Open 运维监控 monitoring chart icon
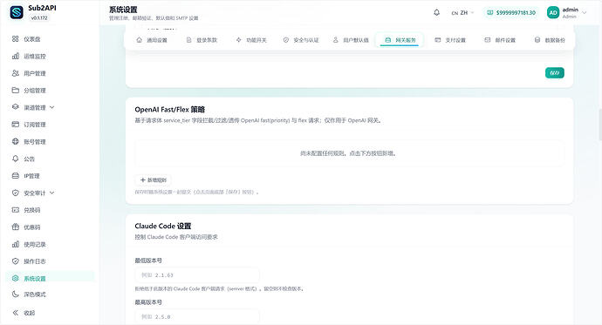Screen dimensions: 602x325 (16, 56)
